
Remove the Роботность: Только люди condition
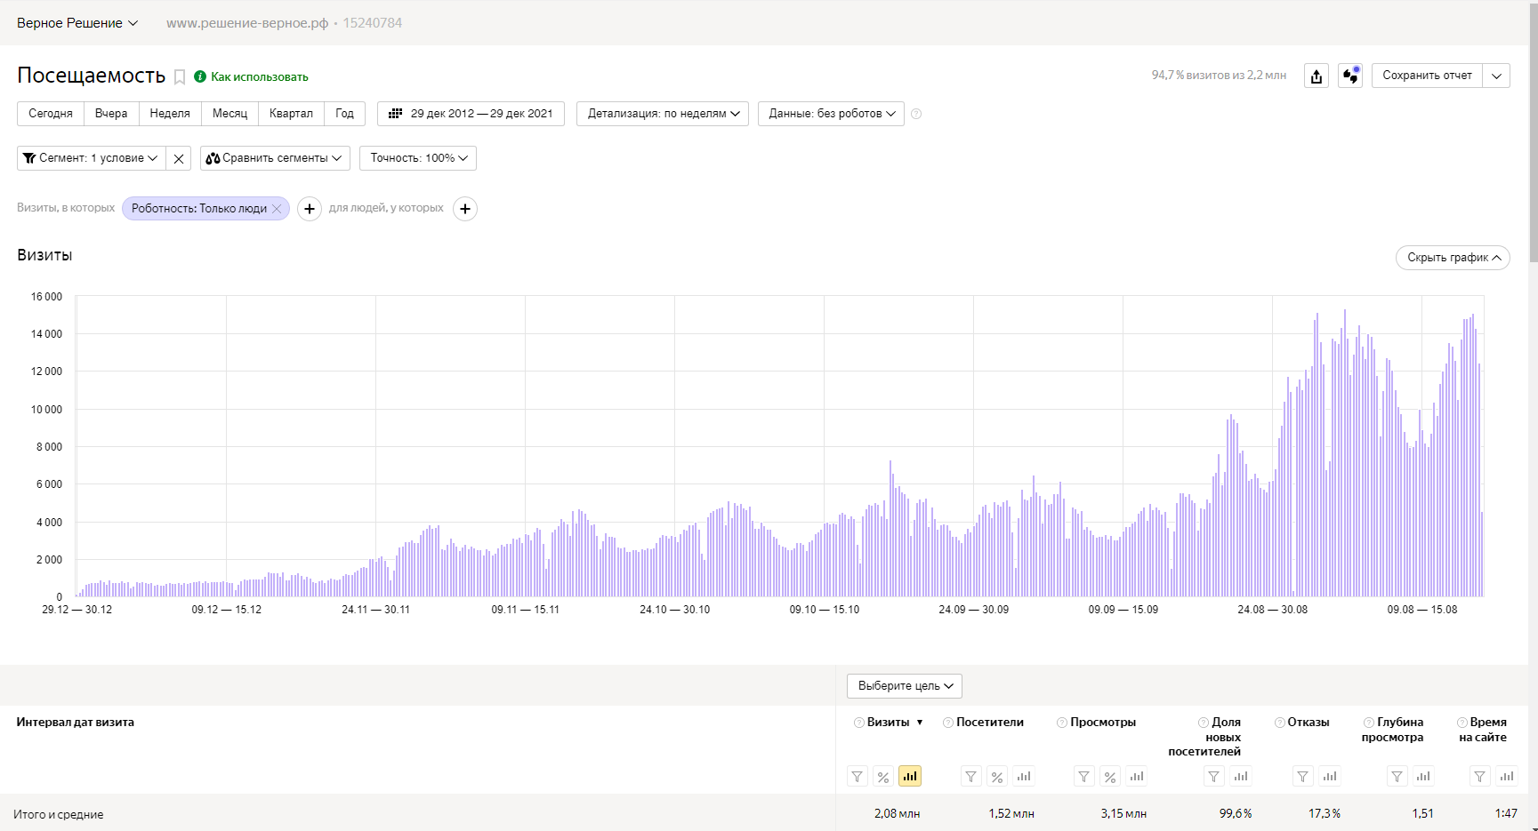[277, 209]
